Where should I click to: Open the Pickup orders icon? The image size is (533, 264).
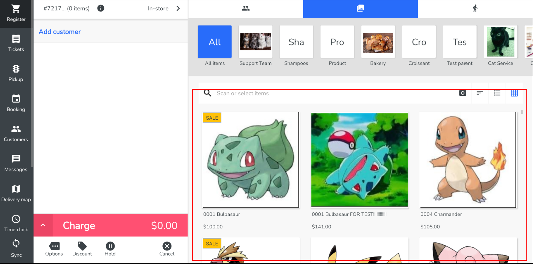tap(16, 73)
